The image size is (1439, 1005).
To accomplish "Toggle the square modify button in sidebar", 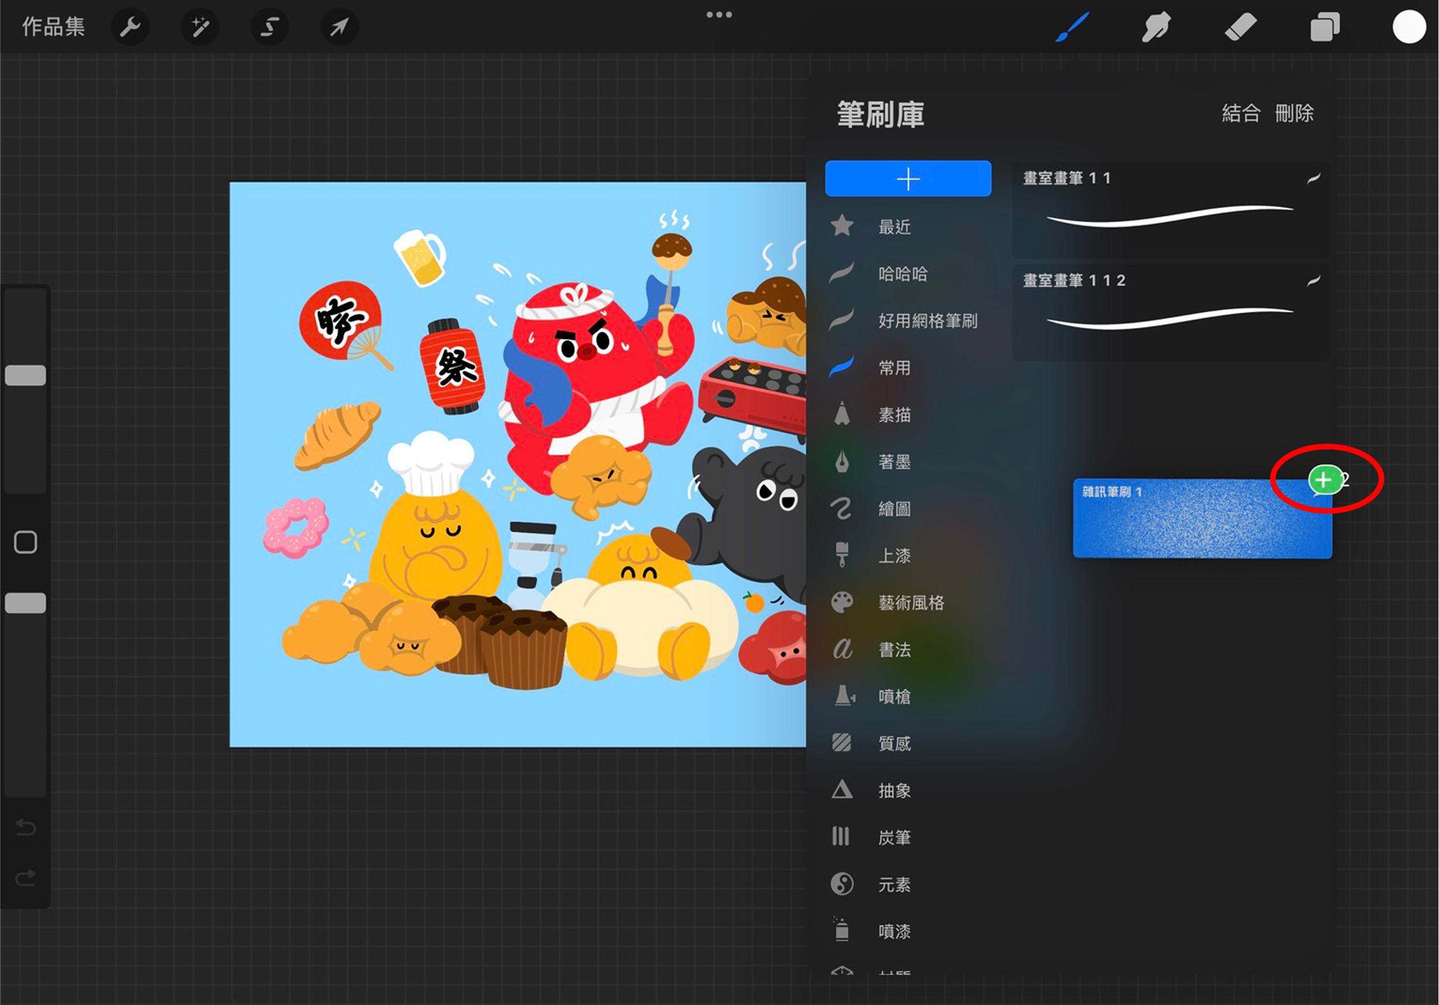I will [25, 542].
